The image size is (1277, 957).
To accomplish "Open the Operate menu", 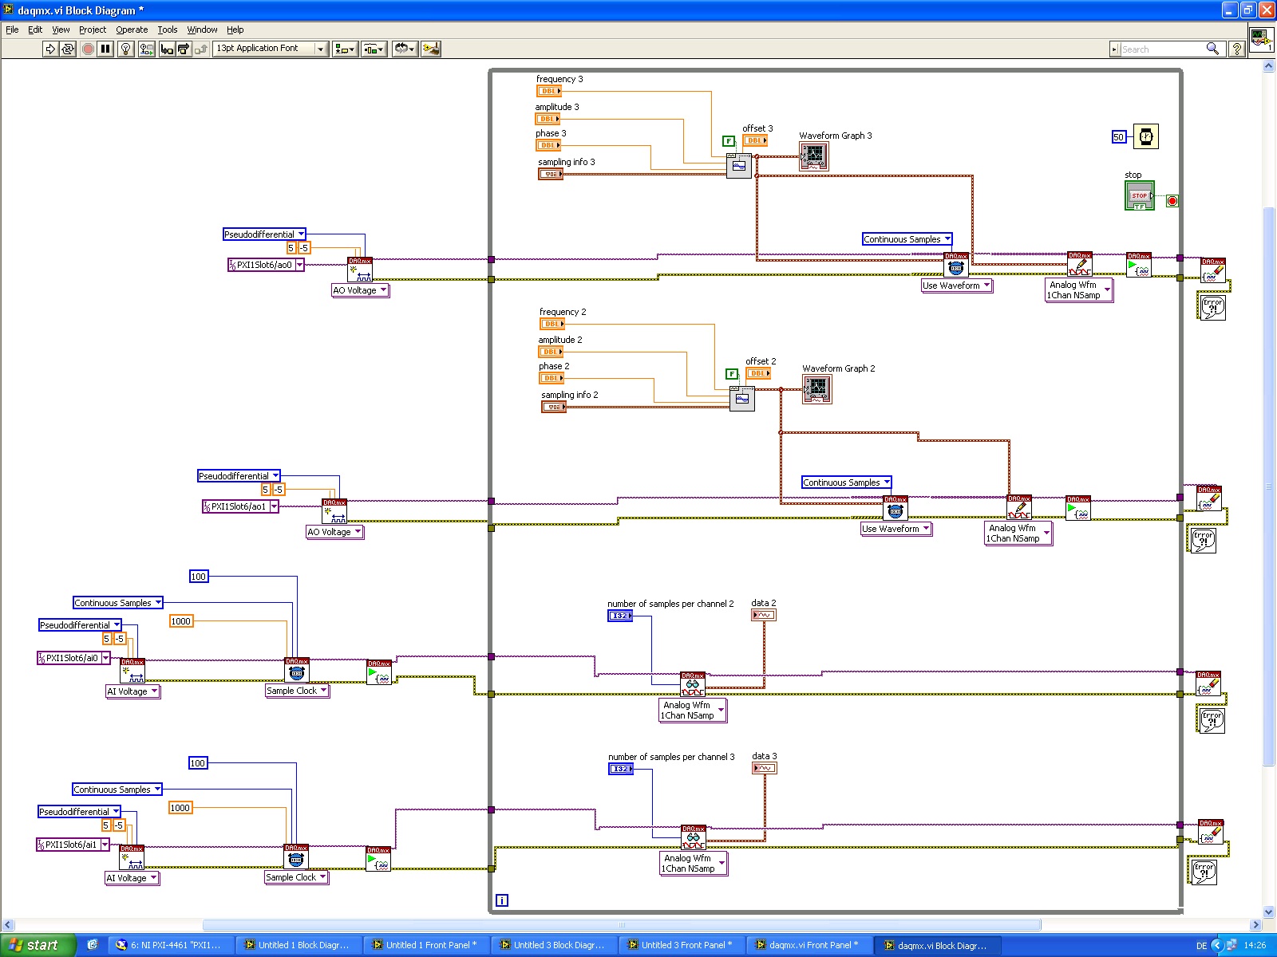I will 132,30.
